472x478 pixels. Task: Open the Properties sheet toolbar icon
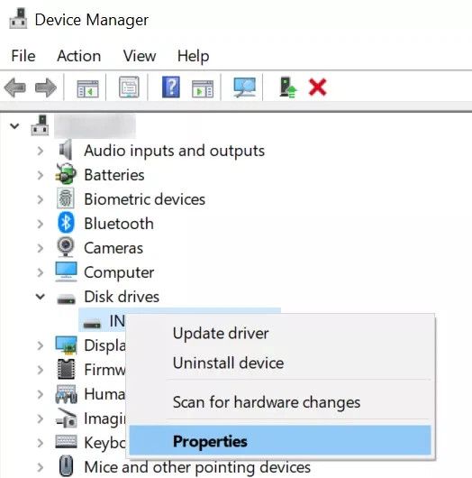click(x=129, y=87)
